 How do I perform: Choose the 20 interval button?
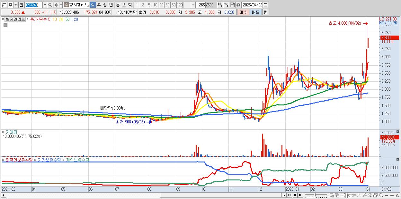point(161,5)
